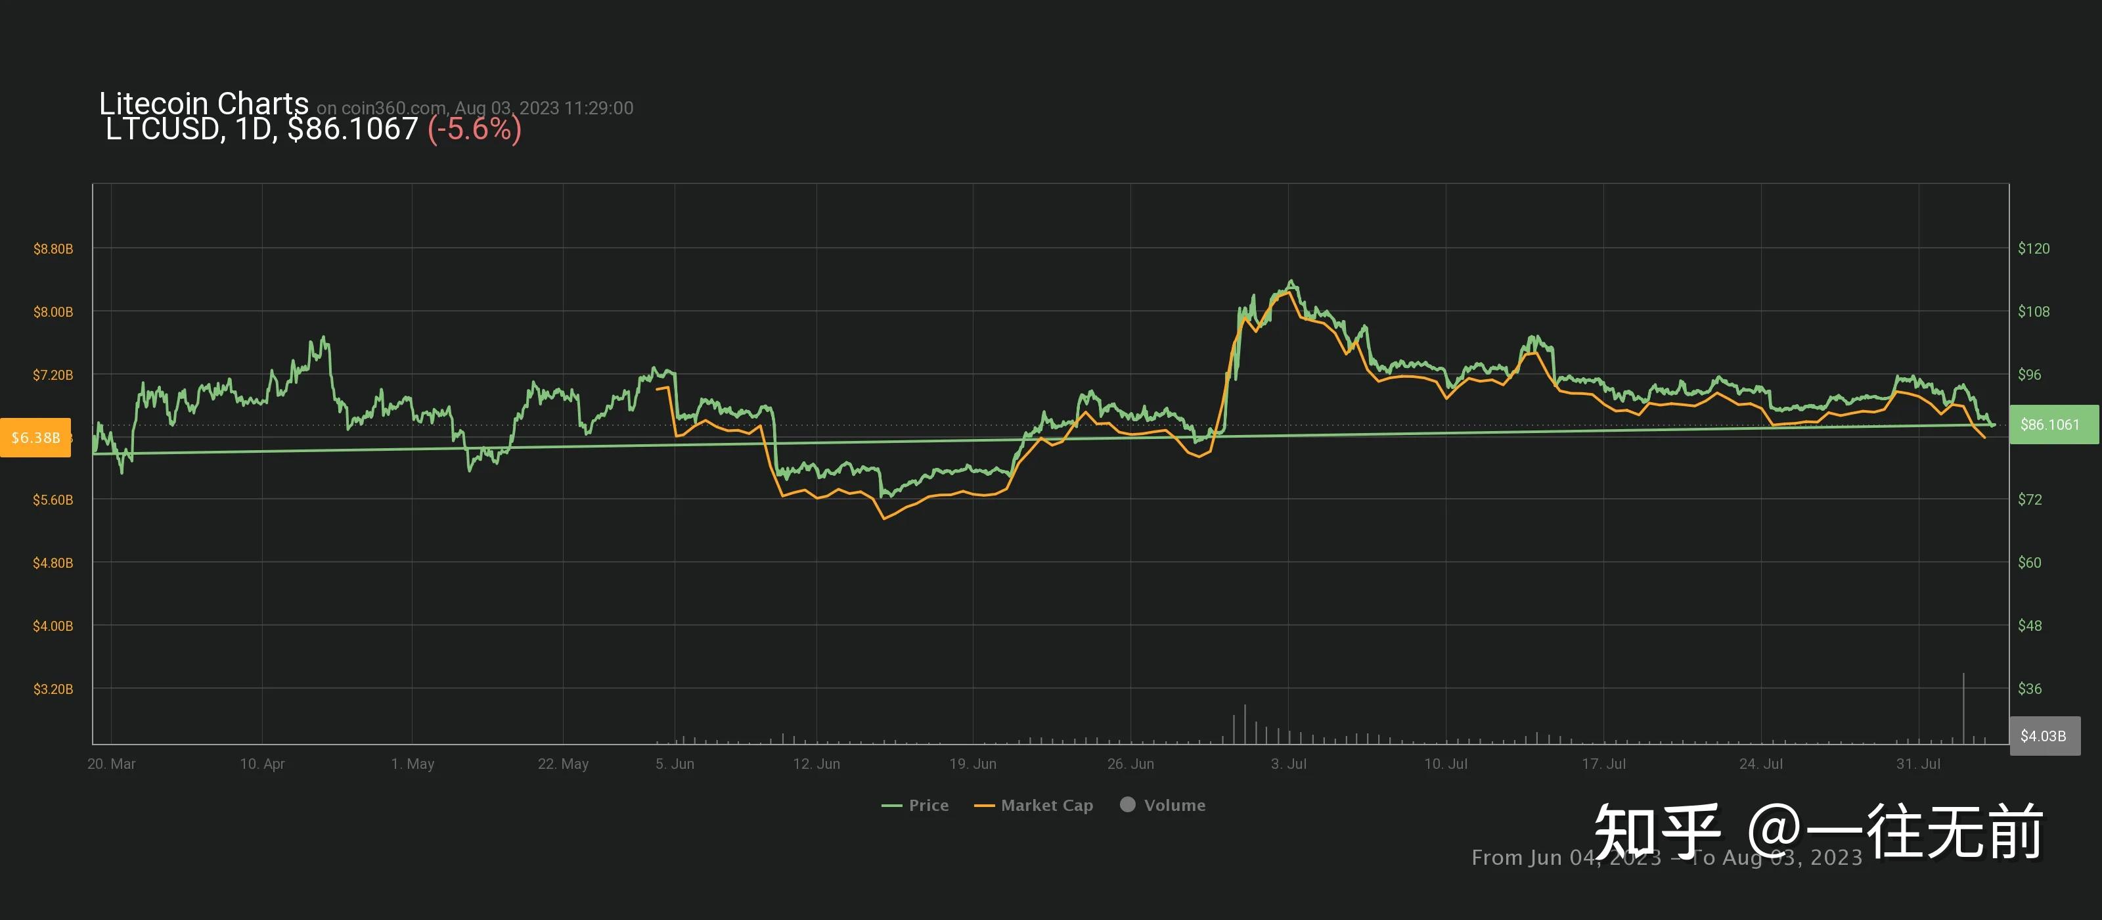
Task: Click the $8.80B market cap axis label
Action: (x=53, y=249)
